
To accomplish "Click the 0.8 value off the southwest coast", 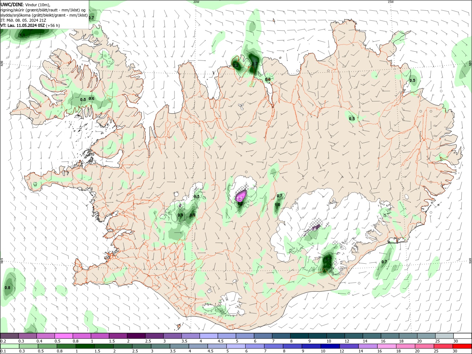I will [x=7, y=288].
